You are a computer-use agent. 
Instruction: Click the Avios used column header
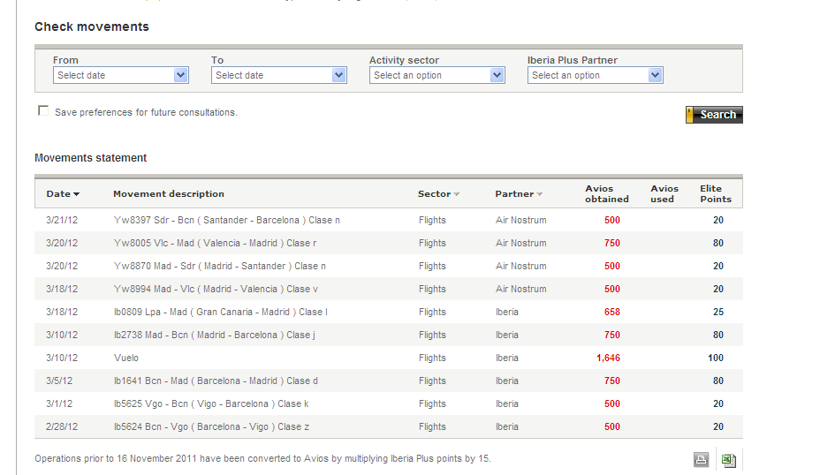664,193
